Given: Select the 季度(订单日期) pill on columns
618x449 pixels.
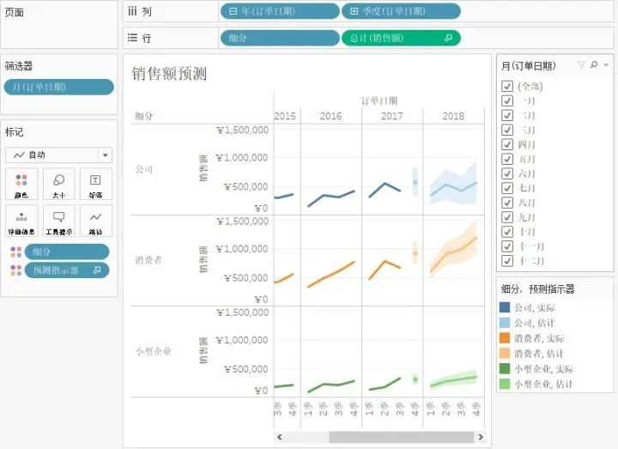Looking at the screenshot, I should [x=401, y=11].
